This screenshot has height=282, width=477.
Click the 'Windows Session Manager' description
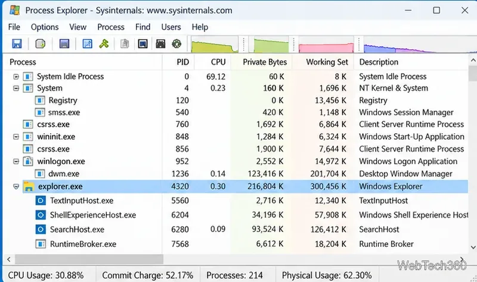(406, 112)
